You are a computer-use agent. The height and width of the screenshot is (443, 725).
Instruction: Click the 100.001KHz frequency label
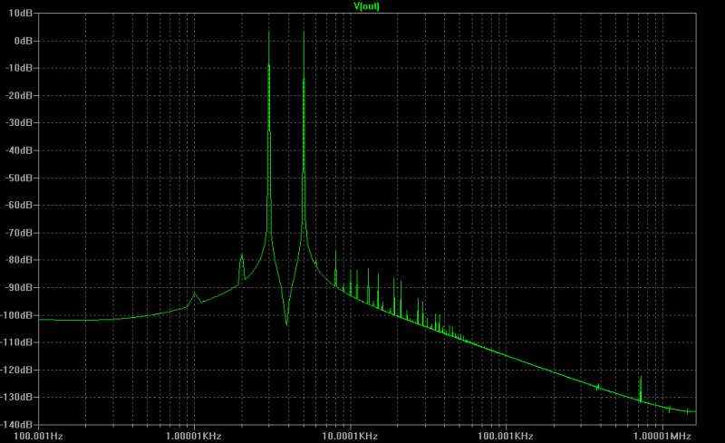(506, 436)
